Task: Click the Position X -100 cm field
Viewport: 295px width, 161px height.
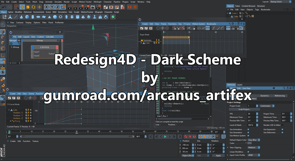Action: 186,145
